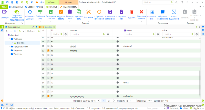This screenshot has height=110, width=205.
Task: Open the Файл menu
Action: click(x=4, y=7)
